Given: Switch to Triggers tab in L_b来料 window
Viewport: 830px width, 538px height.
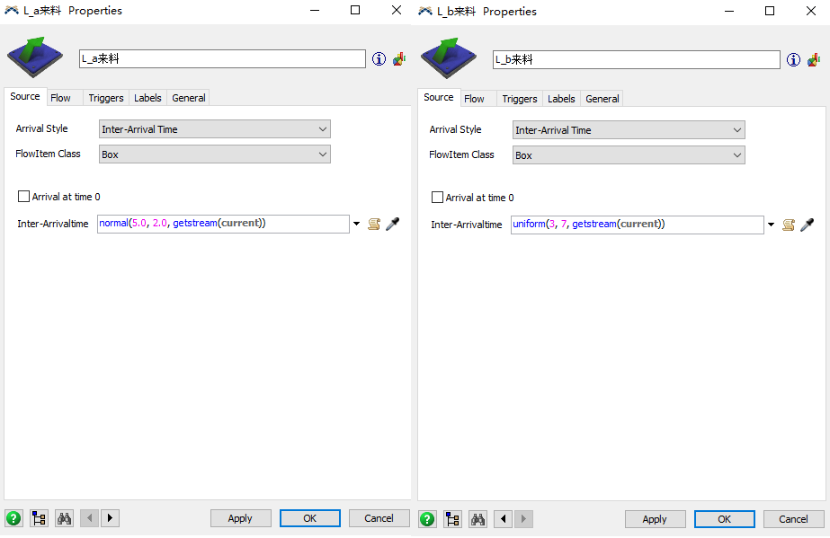Looking at the screenshot, I should [520, 99].
